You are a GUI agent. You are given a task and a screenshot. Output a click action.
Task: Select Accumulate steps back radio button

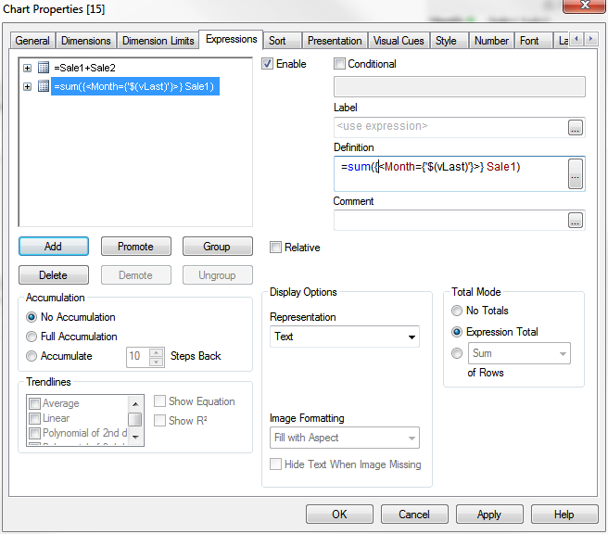32,356
